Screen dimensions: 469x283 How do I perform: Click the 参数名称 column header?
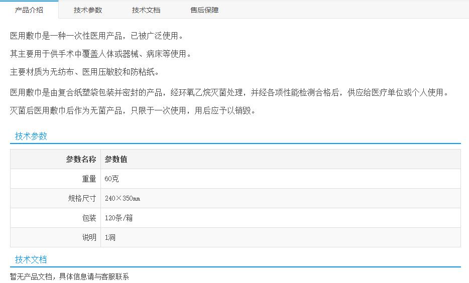[81, 159]
